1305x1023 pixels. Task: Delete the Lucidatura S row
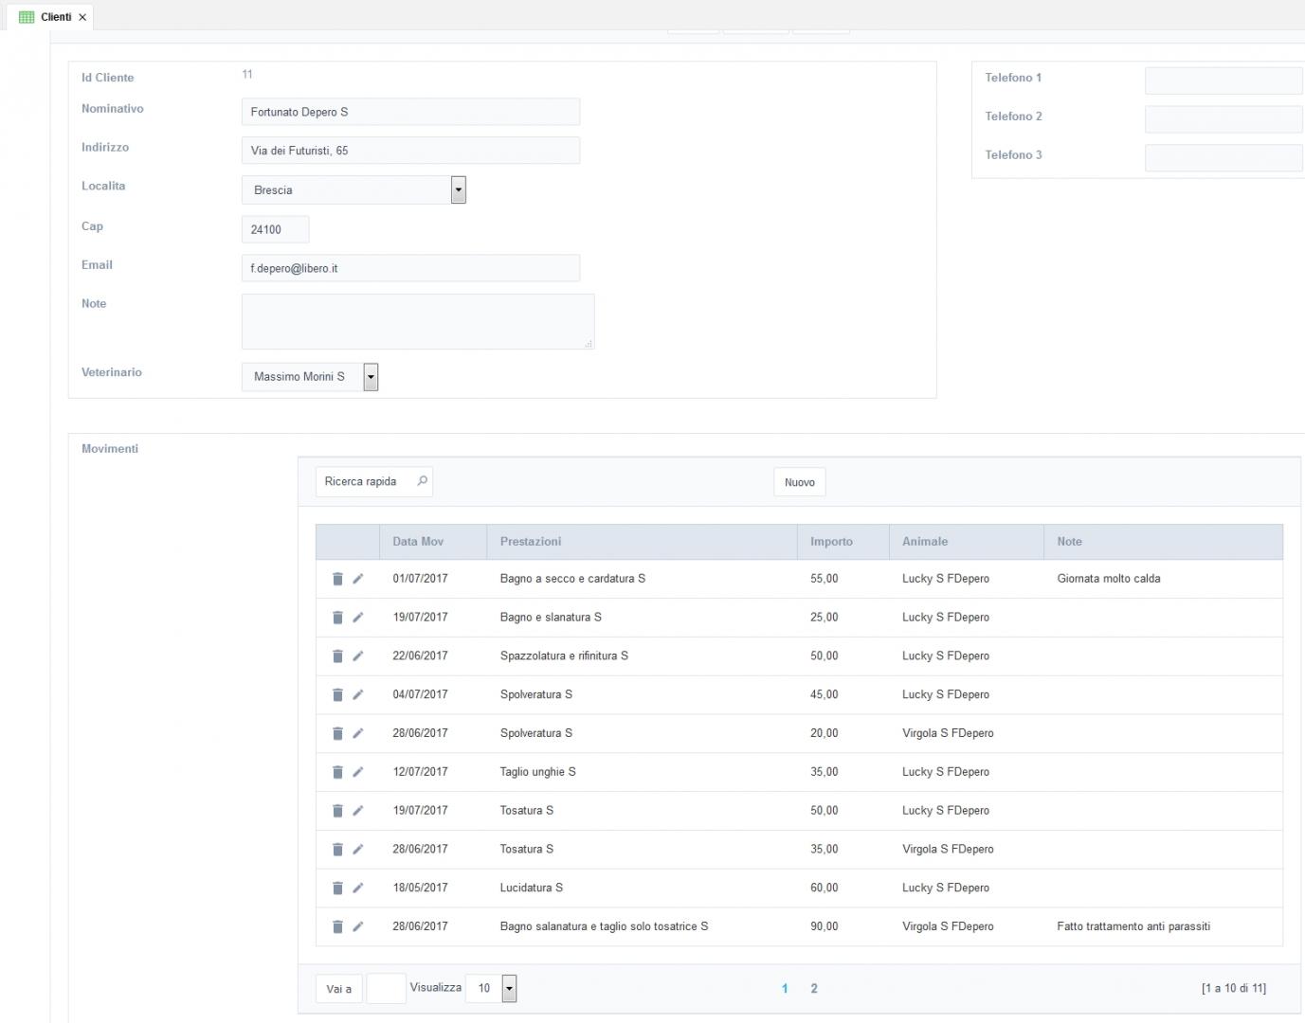[337, 888]
